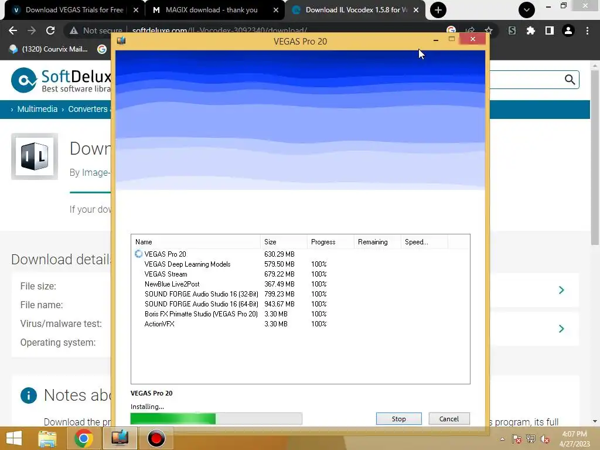The image size is (600, 450).
Task: Open Chrome three-dot menu
Action: point(587,30)
